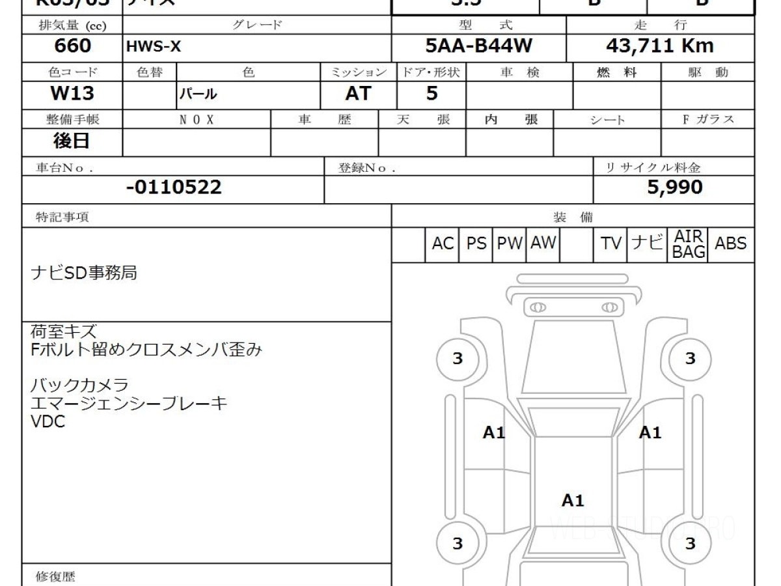Click the NOX column header
Viewport: 781px width, 586px height.
tap(197, 120)
